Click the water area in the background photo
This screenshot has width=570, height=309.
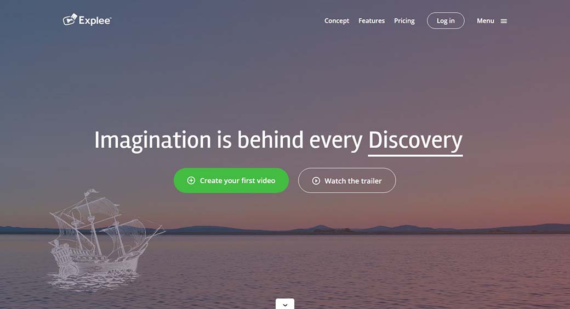pos(363,269)
